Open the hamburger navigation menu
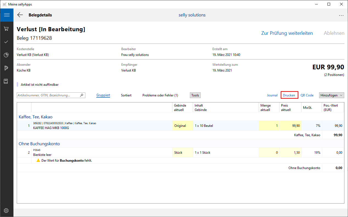 (x=7, y=15)
